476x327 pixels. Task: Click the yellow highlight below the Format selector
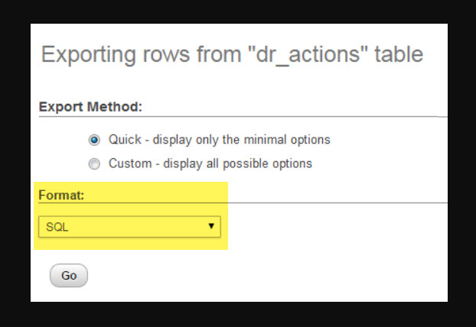[x=130, y=244]
